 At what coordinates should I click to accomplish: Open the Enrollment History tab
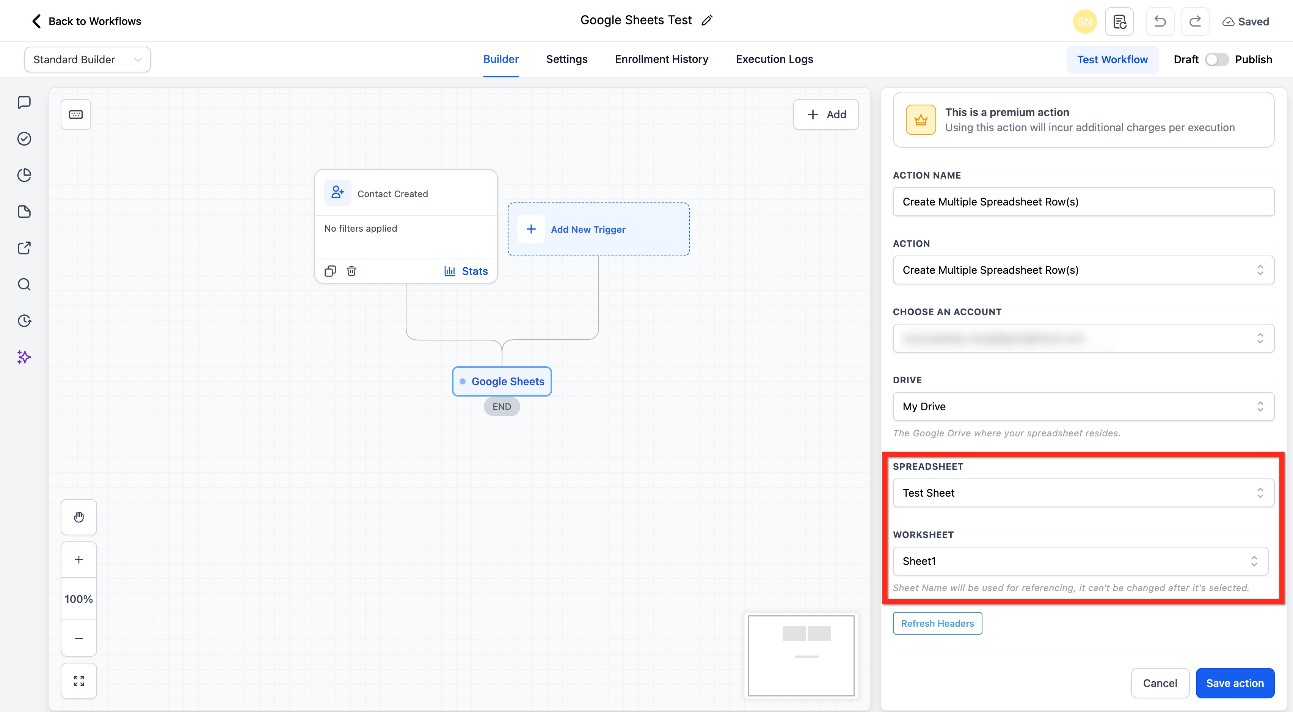[x=661, y=59]
